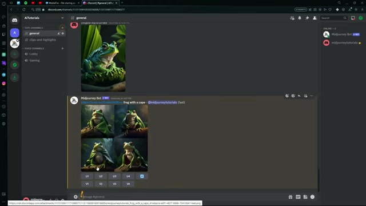Open the frog with a cape image grid
Image resolution: width=366 pixels, height=206 pixels.
114,138
